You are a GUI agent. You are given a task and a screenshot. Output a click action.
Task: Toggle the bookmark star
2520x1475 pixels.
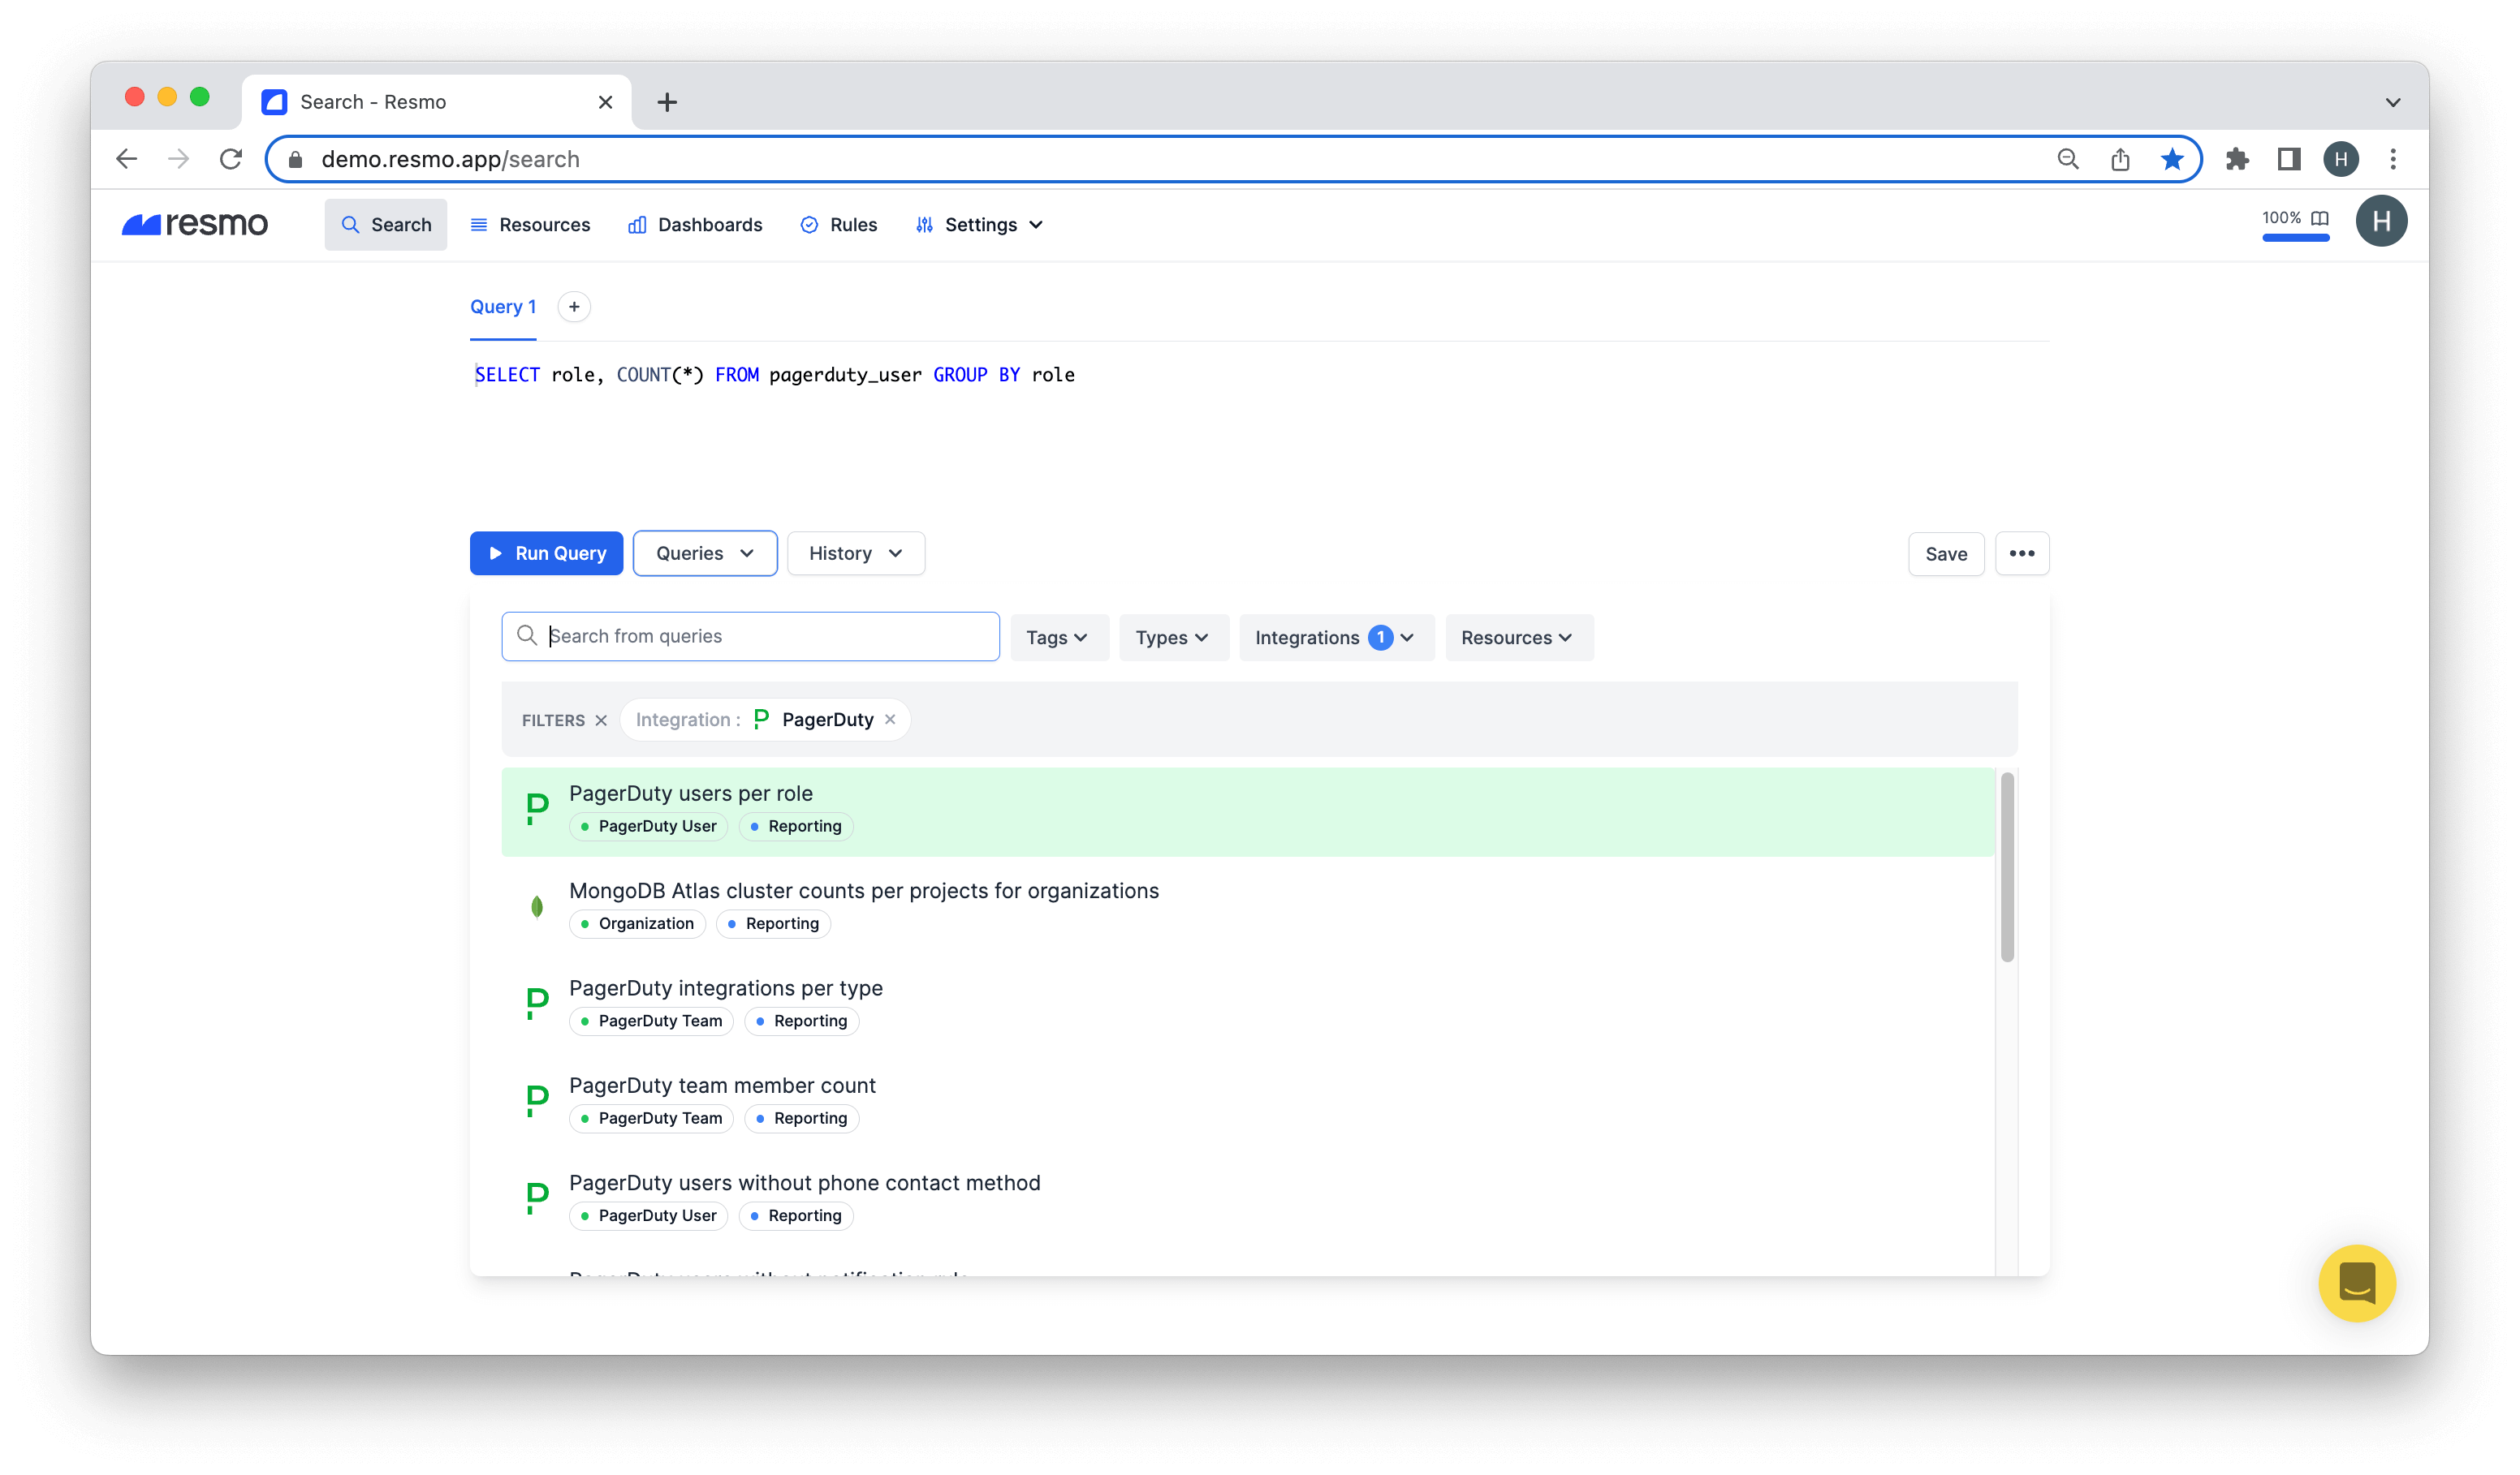2171,159
